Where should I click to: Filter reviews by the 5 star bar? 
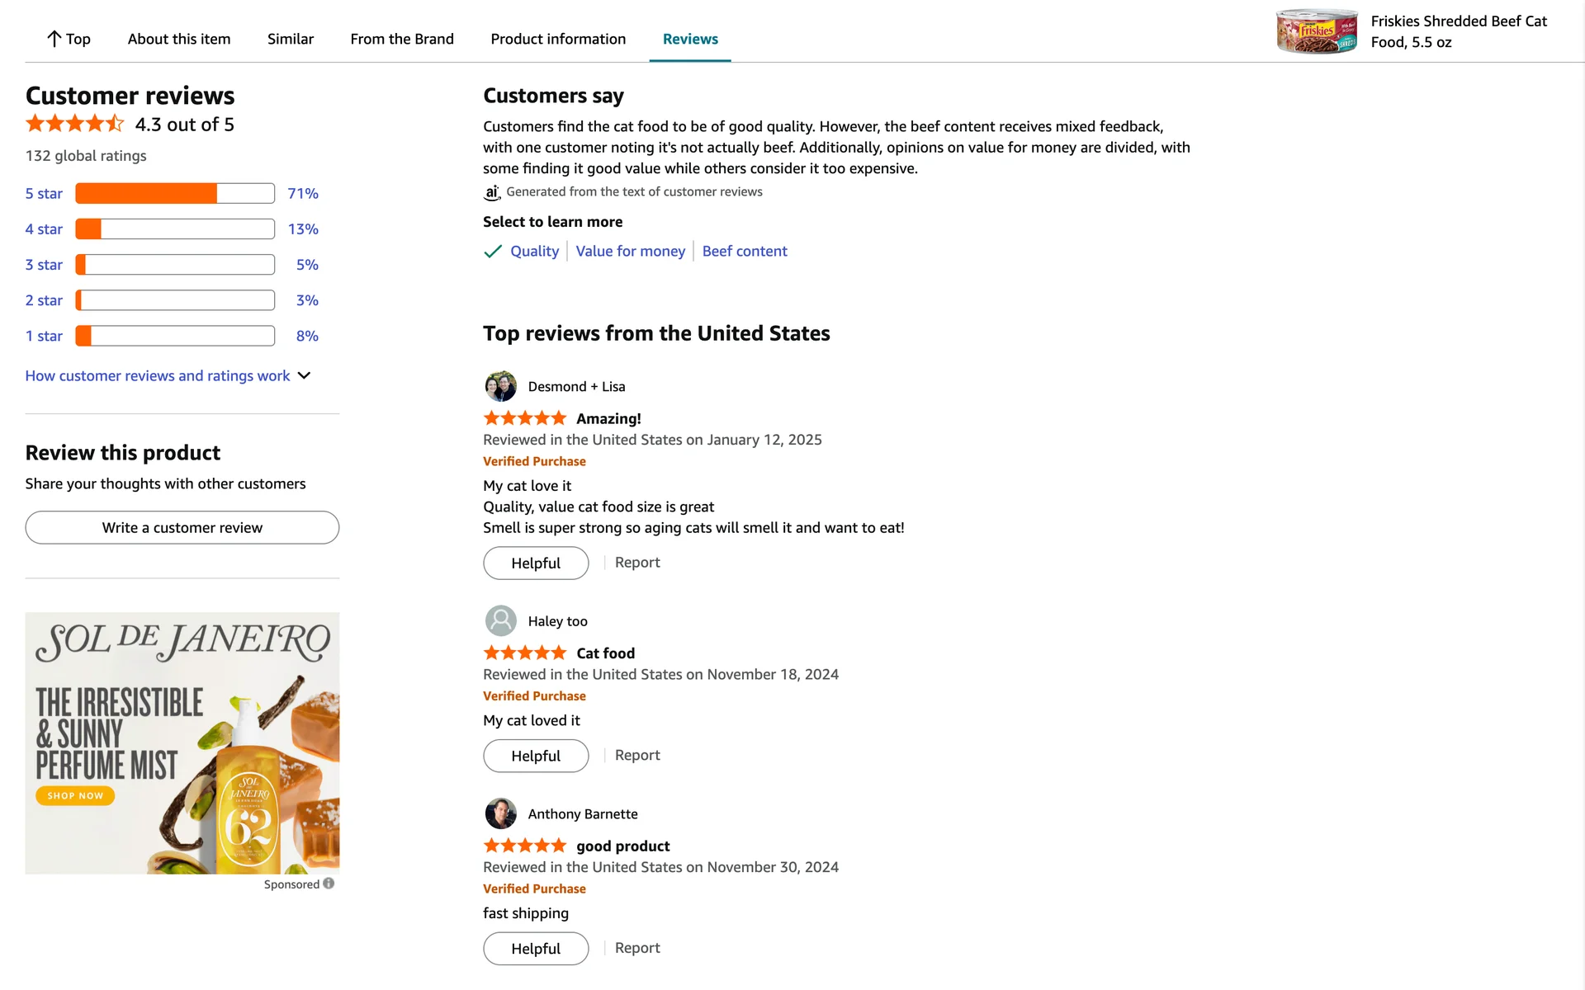click(x=174, y=194)
